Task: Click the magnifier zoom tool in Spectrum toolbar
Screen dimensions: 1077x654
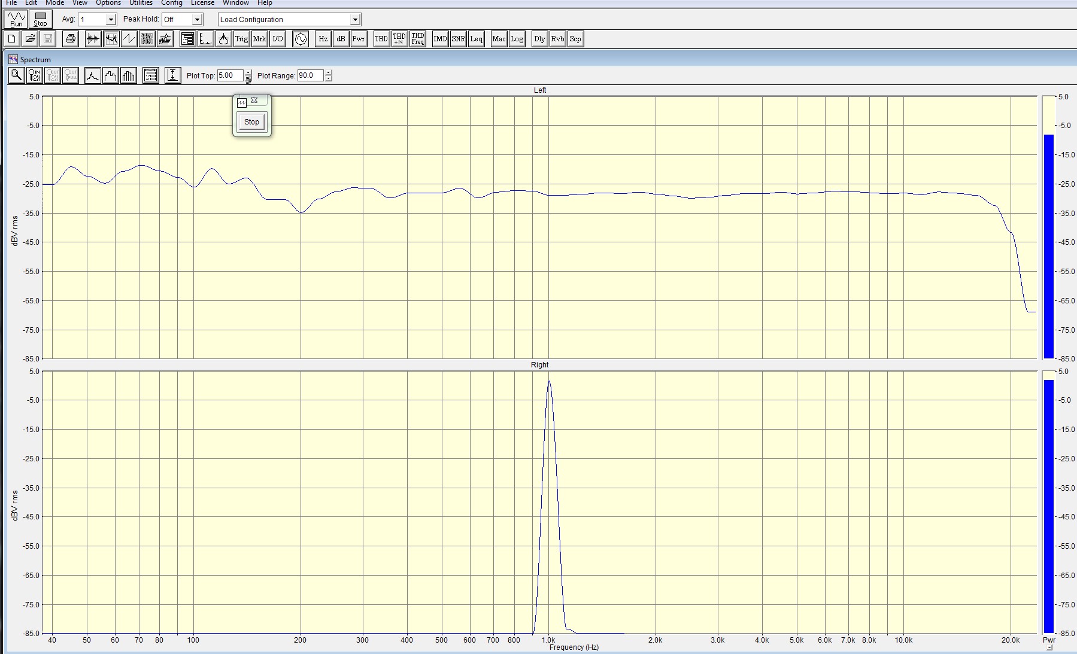Action: coord(16,75)
